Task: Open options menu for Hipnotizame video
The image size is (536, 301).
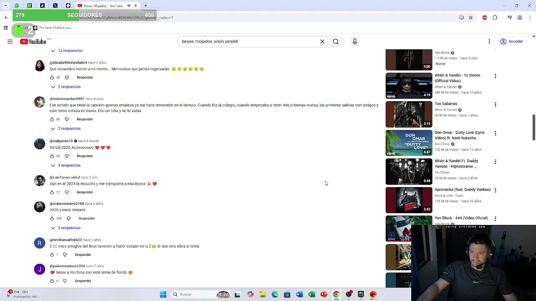Action: [495, 161]
